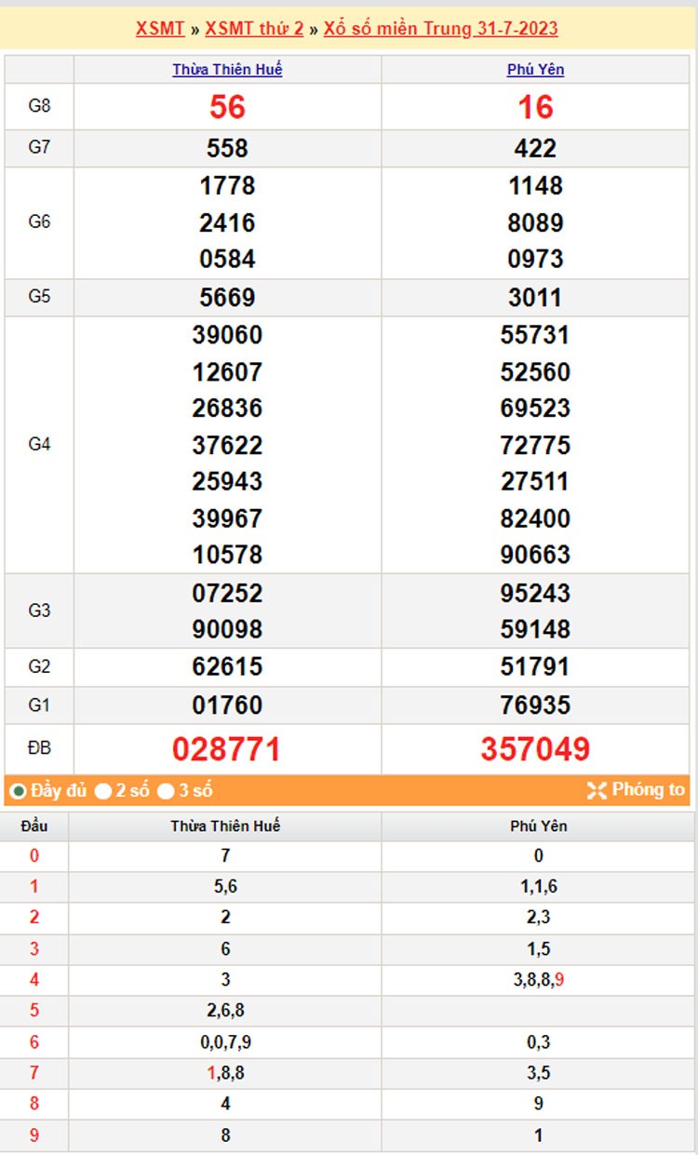Click the G5 result 3011
Screen dimensions: 698x1155
point(535,298)
